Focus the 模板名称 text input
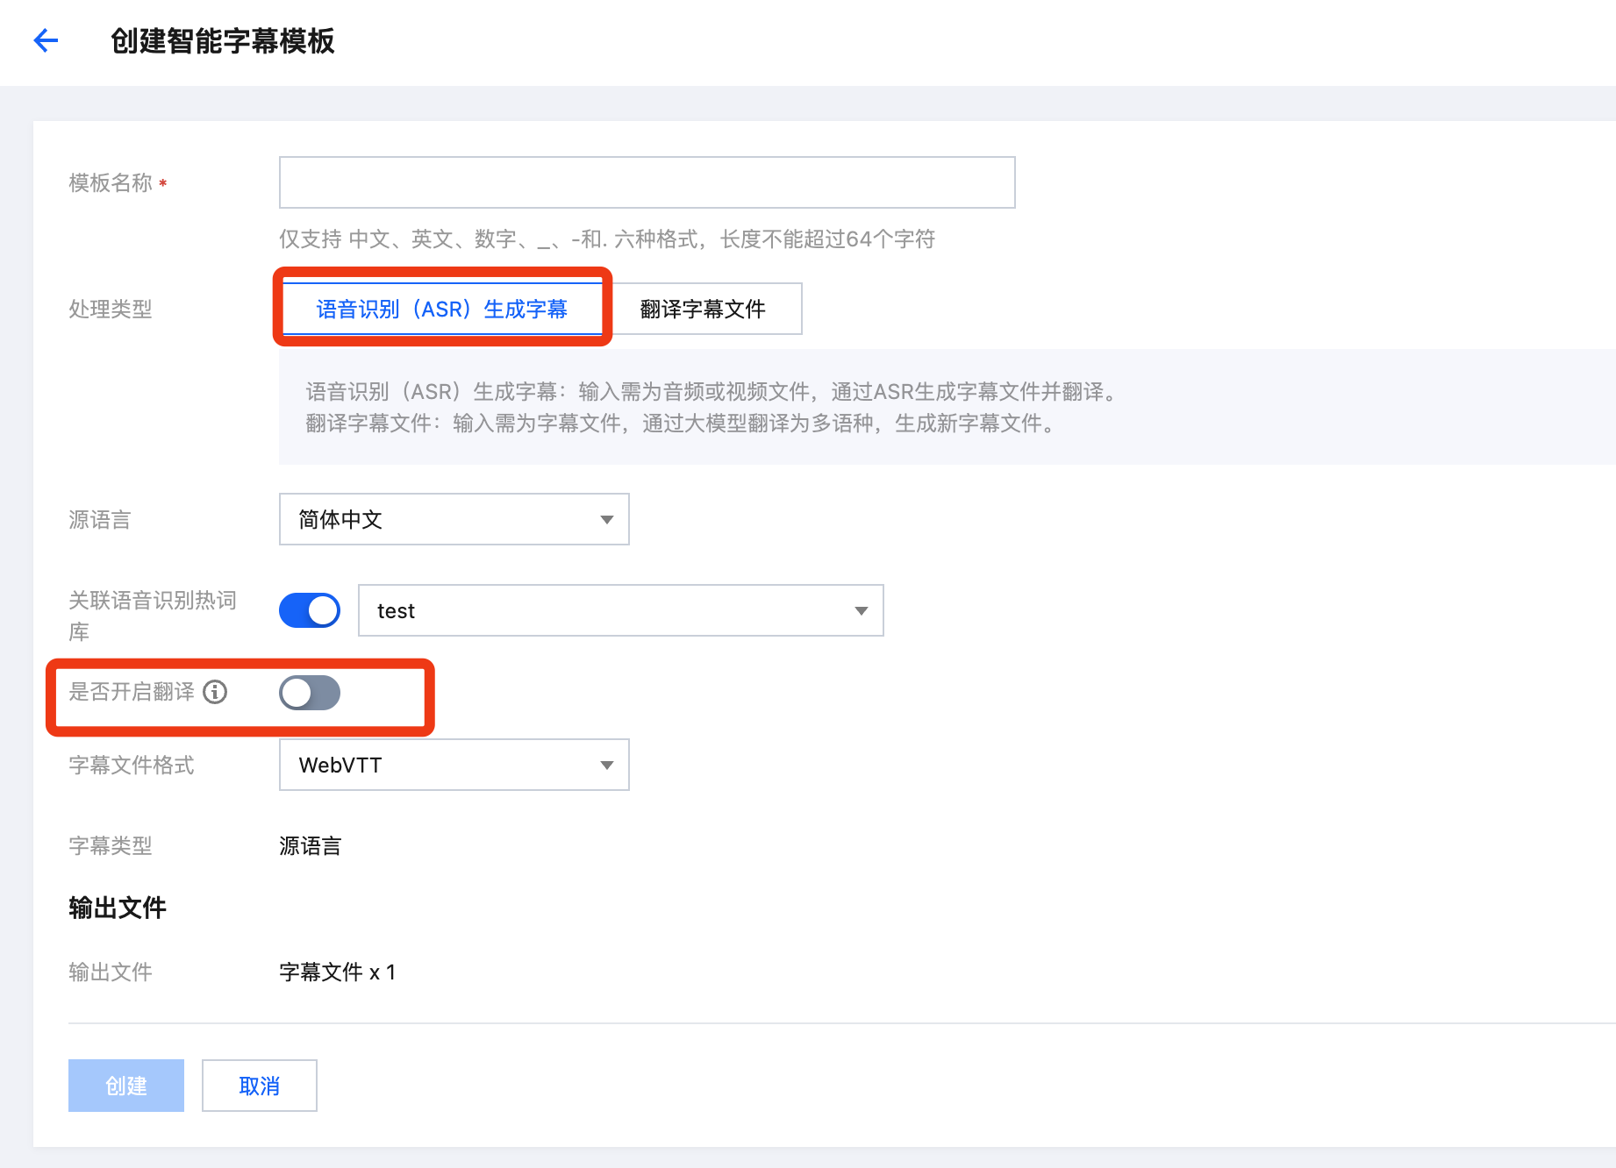1616x1168 pixels. point(647,182)
